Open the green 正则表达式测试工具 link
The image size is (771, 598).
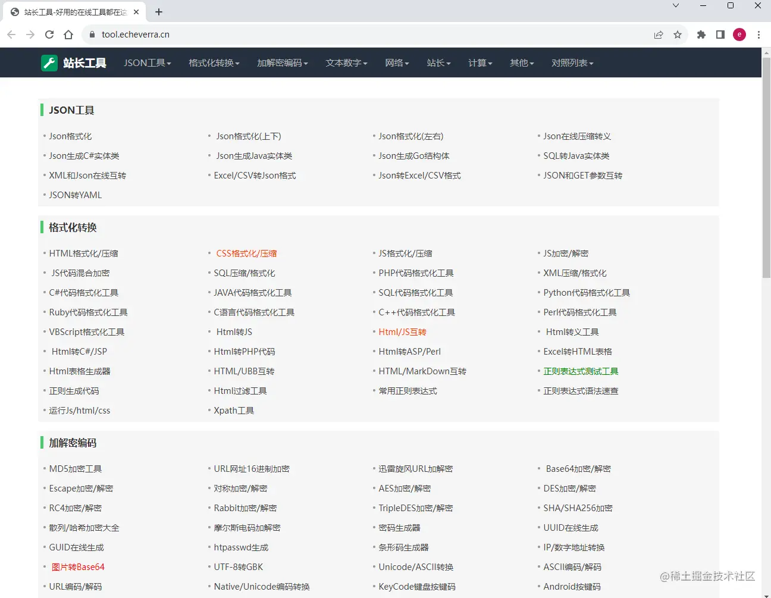(581, 371)
